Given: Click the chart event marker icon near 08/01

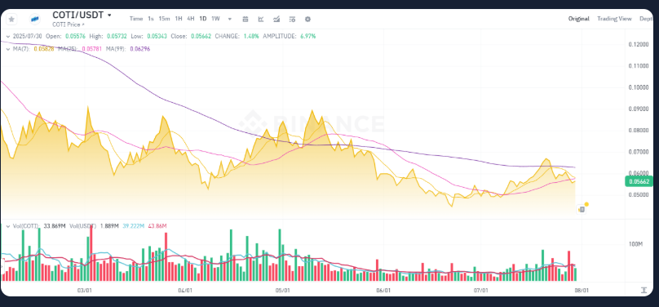Looking at the screenshot, I should click(582, 209).
